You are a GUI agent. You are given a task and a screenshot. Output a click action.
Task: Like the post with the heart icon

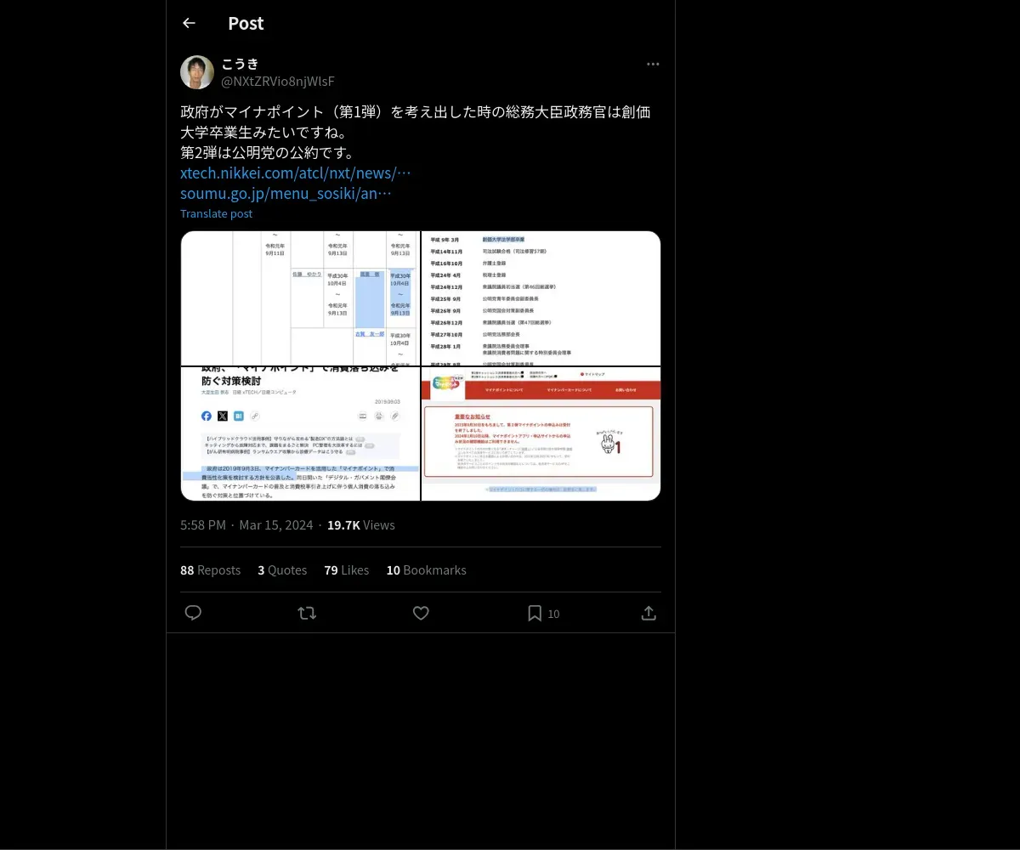point(421,613)
